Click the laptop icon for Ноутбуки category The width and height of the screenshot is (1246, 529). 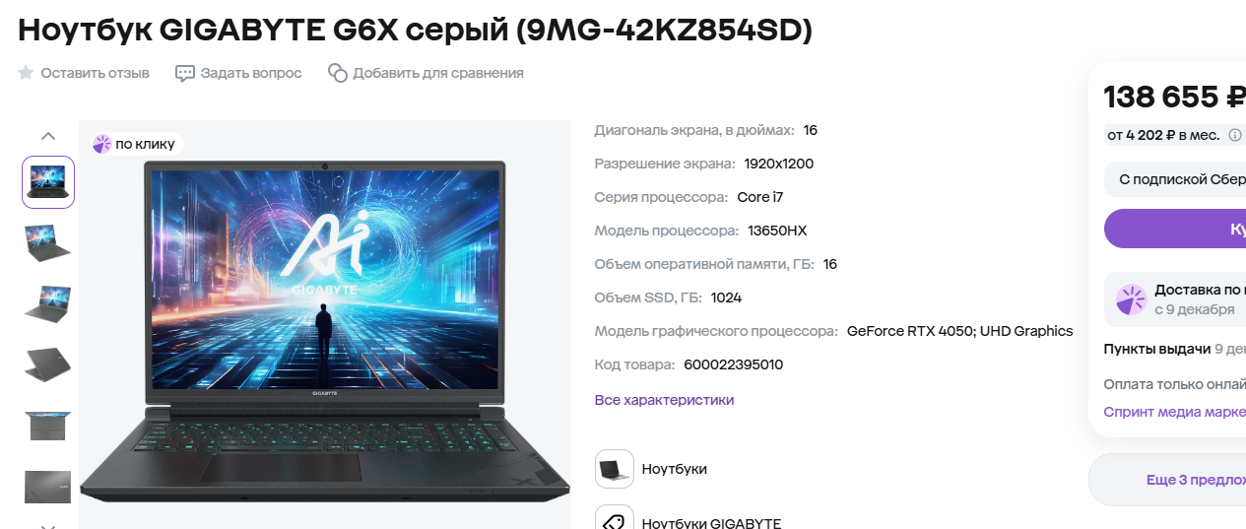[x=615, y=469]
